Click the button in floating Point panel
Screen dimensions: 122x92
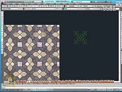click(119, 5)
